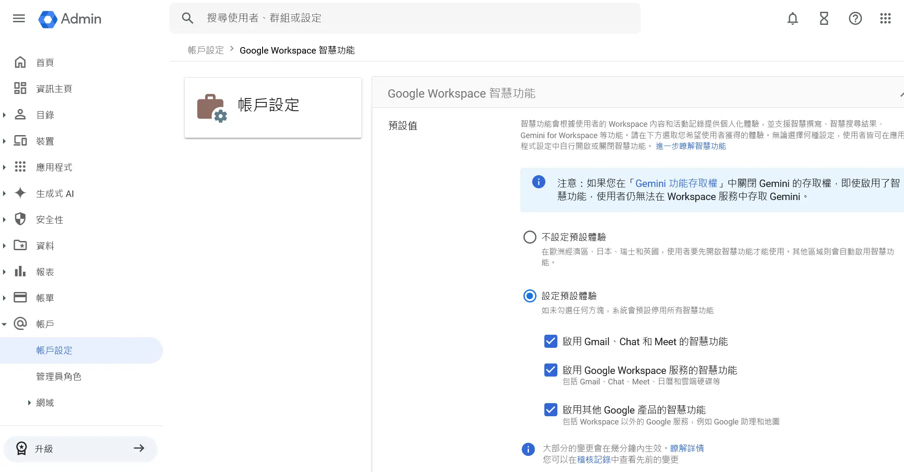Uncheck 啟用其他 Google 產品的智慧功能
The height and width of the screenshot is (472, 904).
point(551,410)
